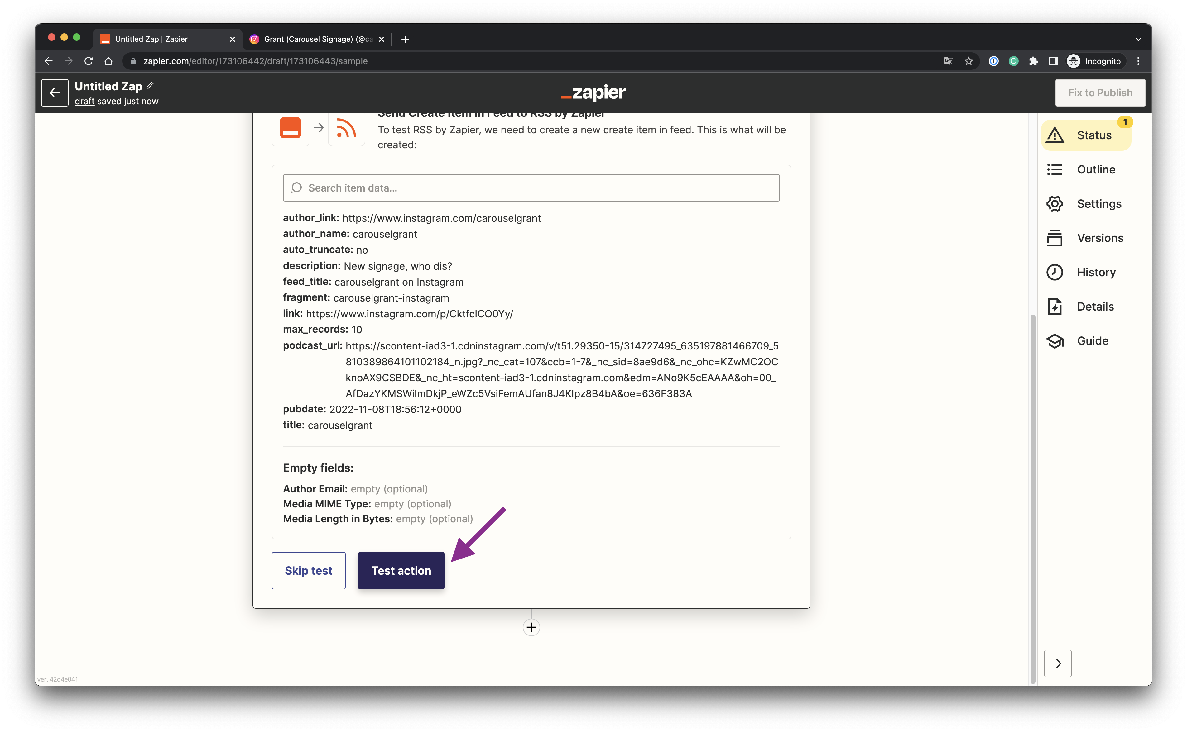This screenshot has width=1187, height=732.
Task: Click the auto_truncate value no
Action: pyautogui.click(x=362, y=250)
